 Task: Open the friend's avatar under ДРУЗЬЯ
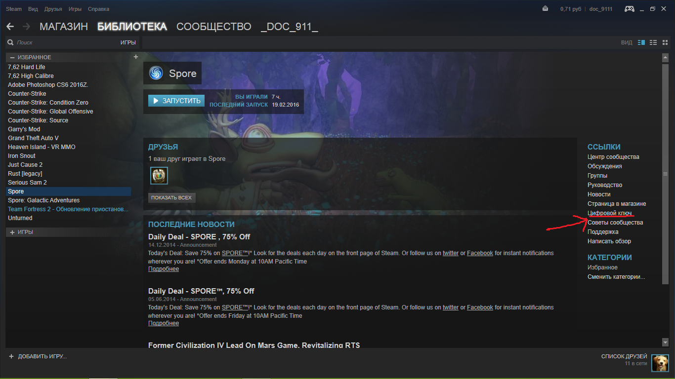point(159,176)
